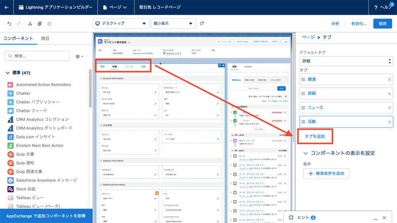The height and width of the screenshot is (223, 397).
Task: Select CRM Analytics コレクション component
Action: tap(42, 119)
